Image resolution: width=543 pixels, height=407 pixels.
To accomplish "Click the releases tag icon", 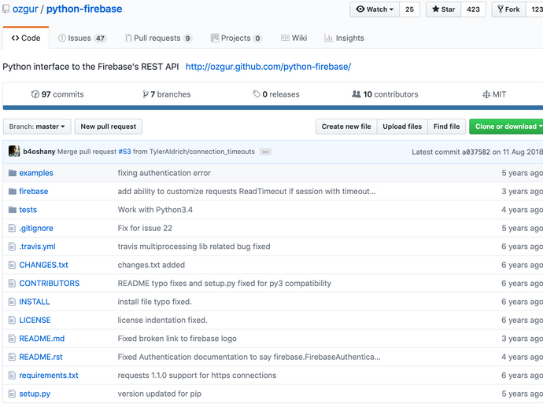I will click(x=257, y=94).
